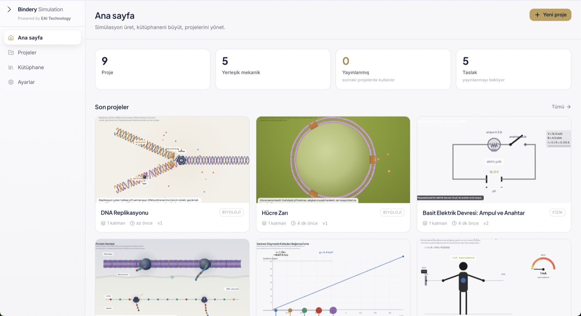The width and height of the screenshot is (581, 316).
Task: Click the FİZİK tag on circuit card
Action: (557, 212)
